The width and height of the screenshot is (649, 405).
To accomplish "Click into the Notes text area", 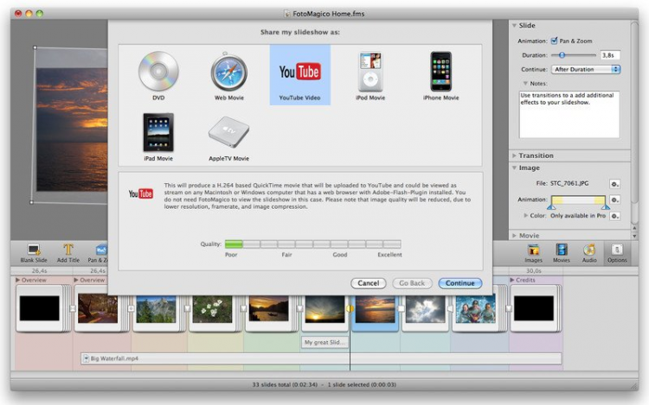I will [569, 114].
